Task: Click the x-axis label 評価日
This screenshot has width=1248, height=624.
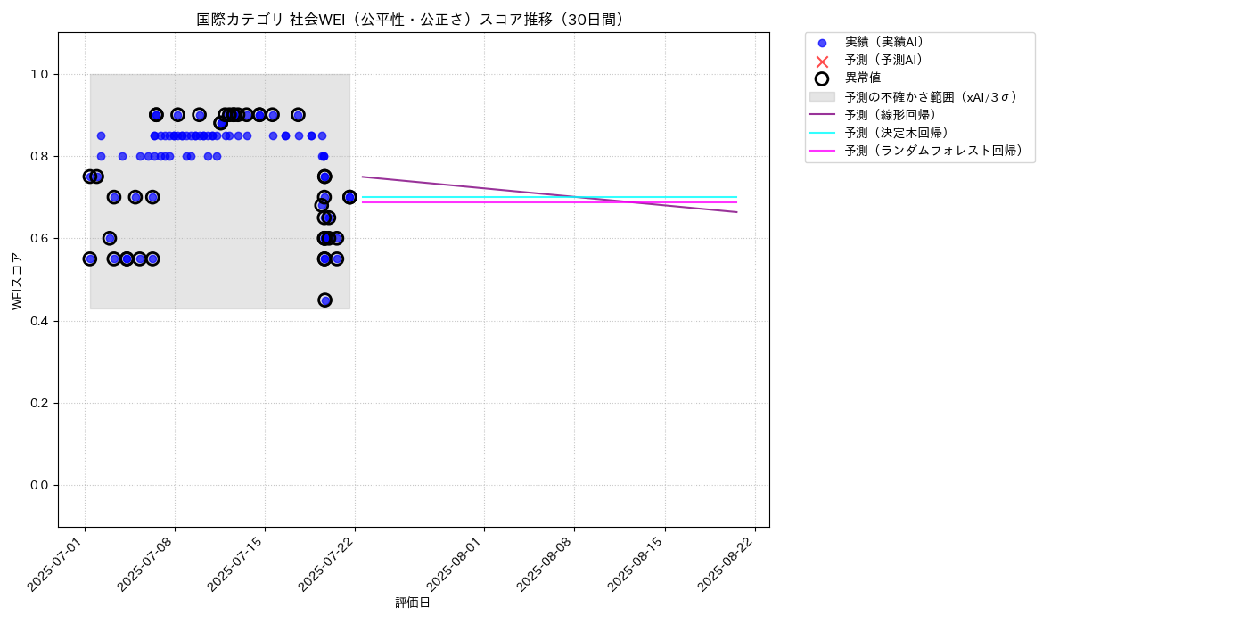Action: tap(413, 603)
